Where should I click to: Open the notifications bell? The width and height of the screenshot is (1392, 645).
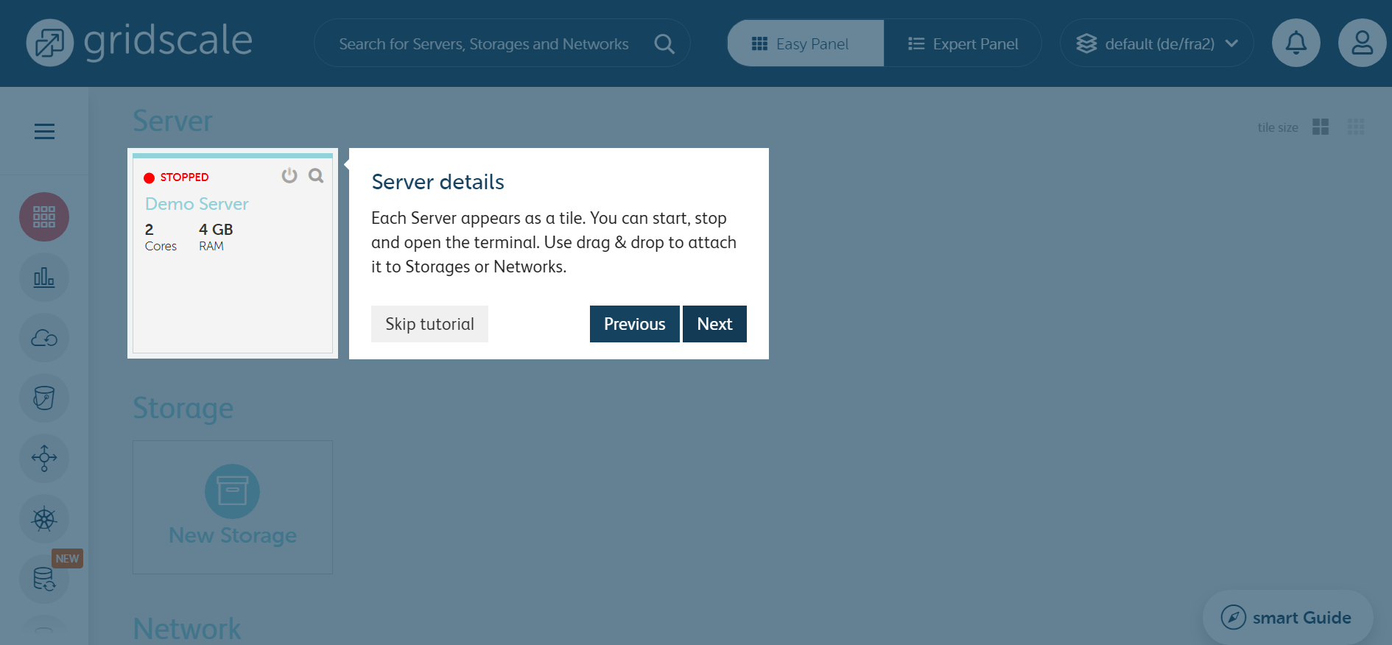[1296, 43]
